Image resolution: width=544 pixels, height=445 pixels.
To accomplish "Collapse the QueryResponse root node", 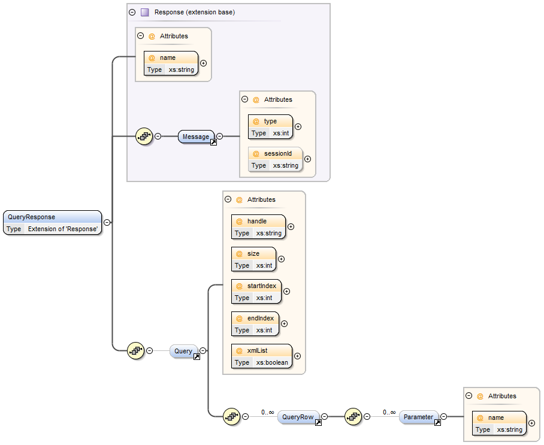I will 107,222.
